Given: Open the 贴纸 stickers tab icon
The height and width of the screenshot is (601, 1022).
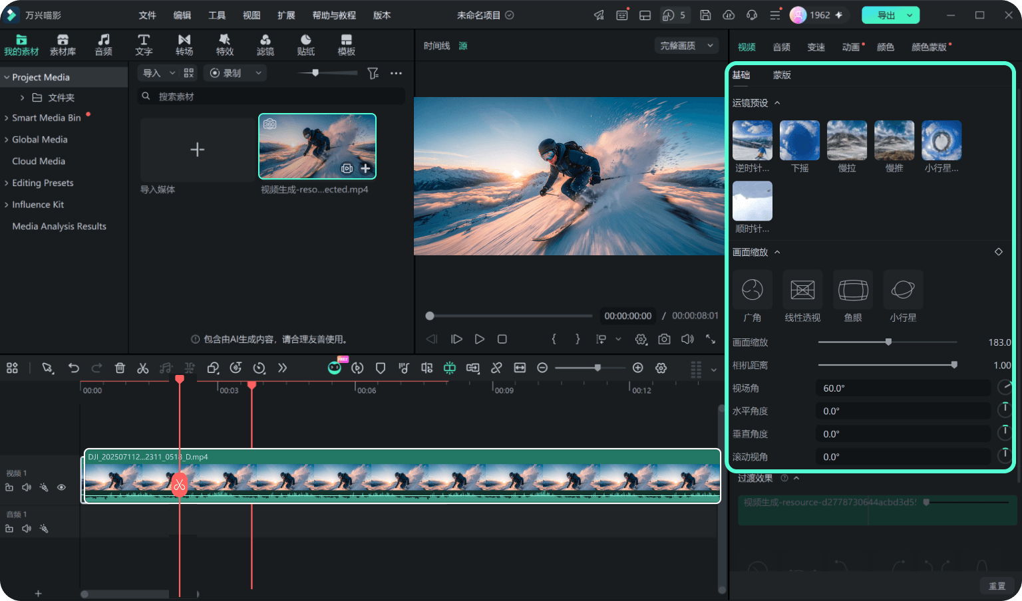Looking at the screenshot, I should [306, 45].
